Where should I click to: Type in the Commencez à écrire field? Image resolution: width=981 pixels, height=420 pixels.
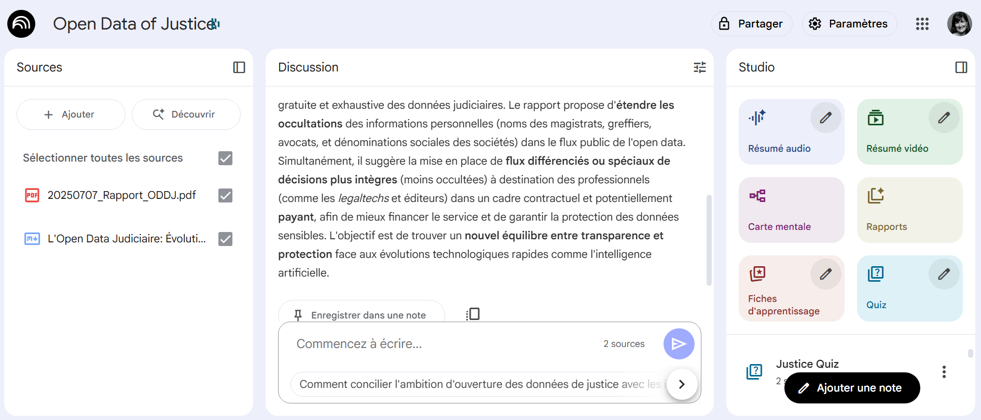point(441,344)
